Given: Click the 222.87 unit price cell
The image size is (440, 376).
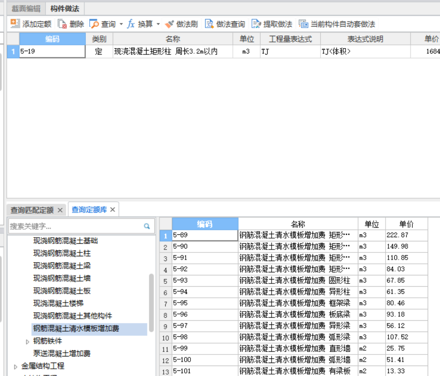Looking at the screenshot, I should pyautogui.click(x=407, y=235).
